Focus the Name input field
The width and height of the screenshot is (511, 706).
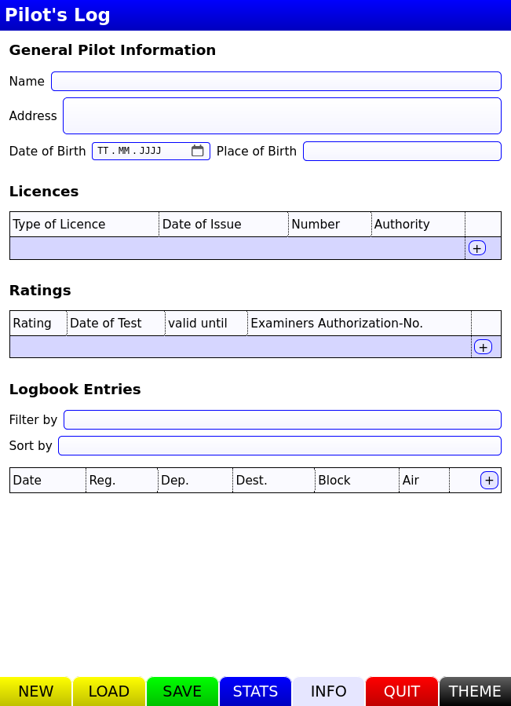tap(276, 82)
